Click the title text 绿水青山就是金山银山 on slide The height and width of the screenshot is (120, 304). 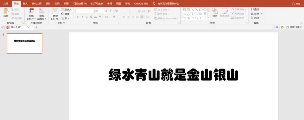click(173, 75)
